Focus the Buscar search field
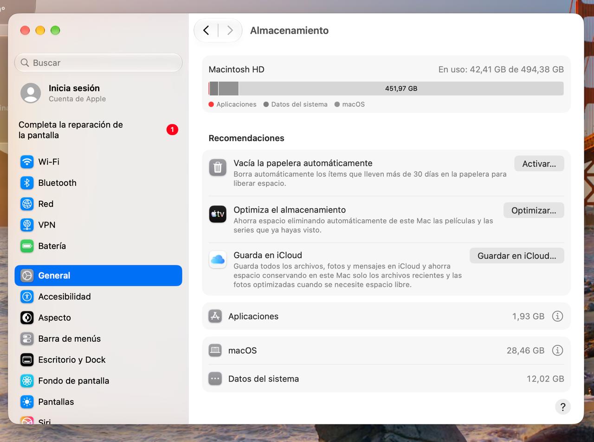This screenshot has height=442, width=594. click(x=98, y=63)
